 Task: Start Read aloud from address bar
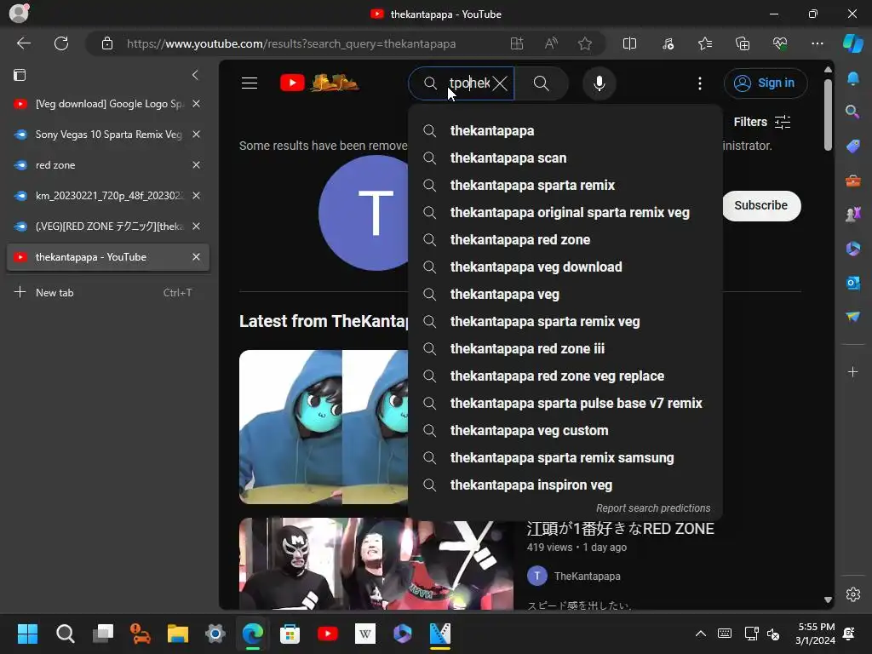click(551, 43)
